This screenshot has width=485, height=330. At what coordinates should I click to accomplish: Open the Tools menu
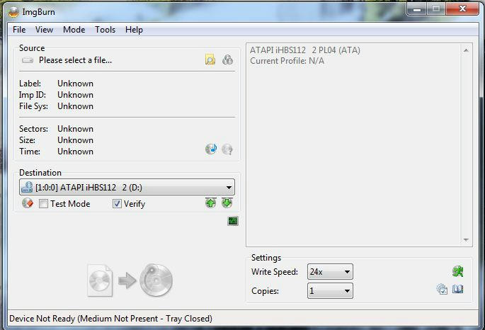(x=105, y=30)
